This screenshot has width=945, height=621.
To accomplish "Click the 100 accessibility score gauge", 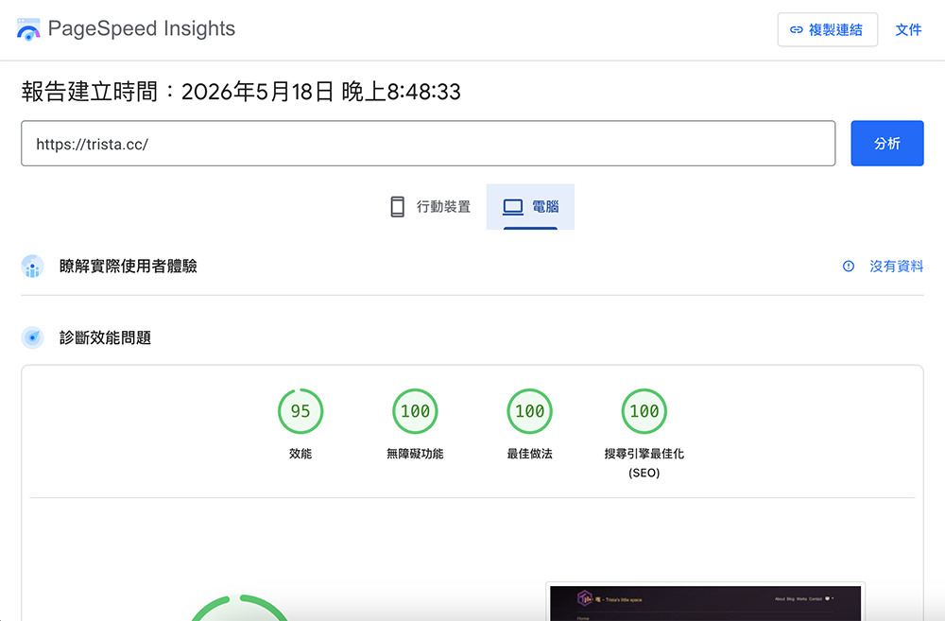I will click(415, 411).
